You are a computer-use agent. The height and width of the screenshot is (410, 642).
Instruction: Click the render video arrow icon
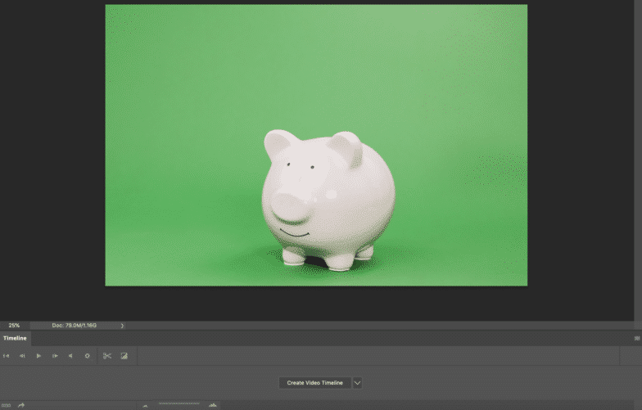pos(21,405)
